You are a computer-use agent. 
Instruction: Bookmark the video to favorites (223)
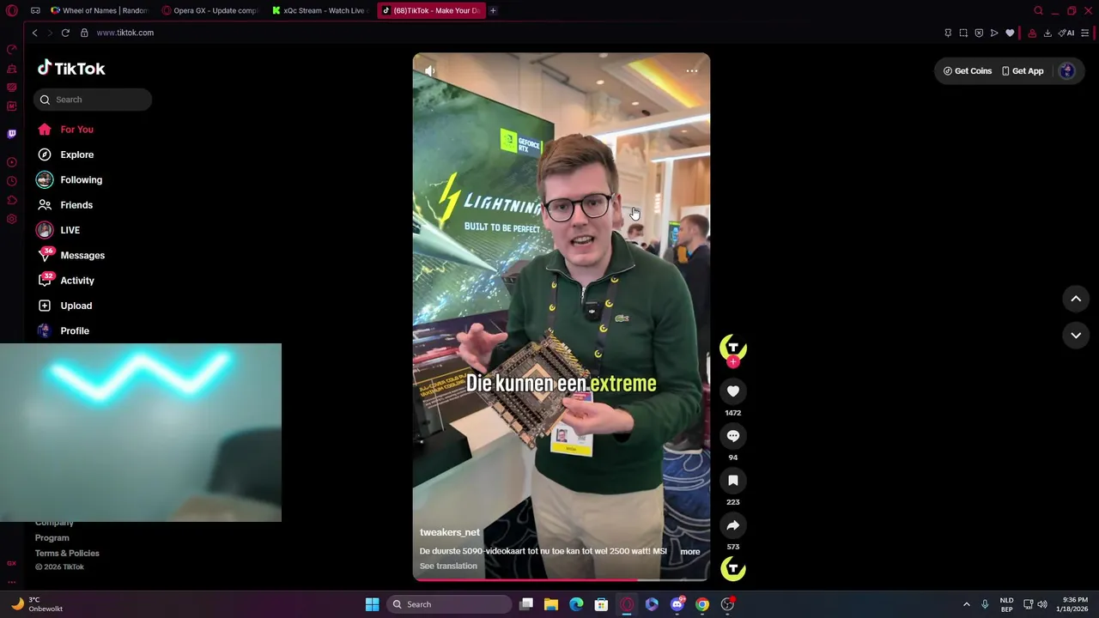coord(733,481)
